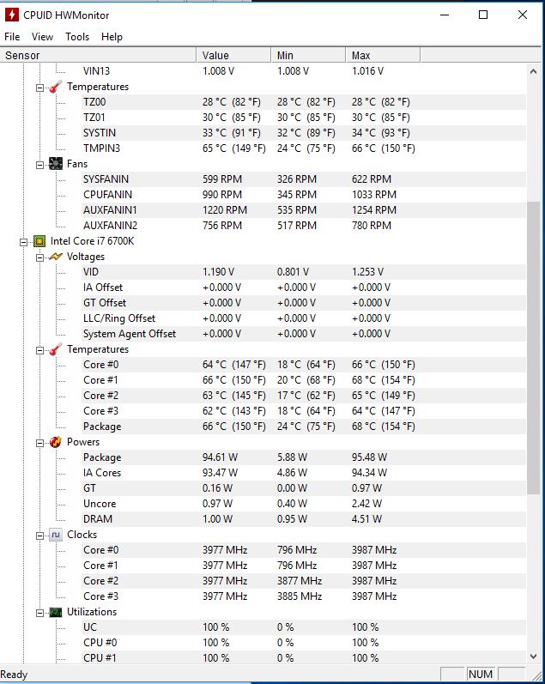The image size is (545, 684).
Task: Select the AUXFANIN1 fan row
Action: pos(304,210)
